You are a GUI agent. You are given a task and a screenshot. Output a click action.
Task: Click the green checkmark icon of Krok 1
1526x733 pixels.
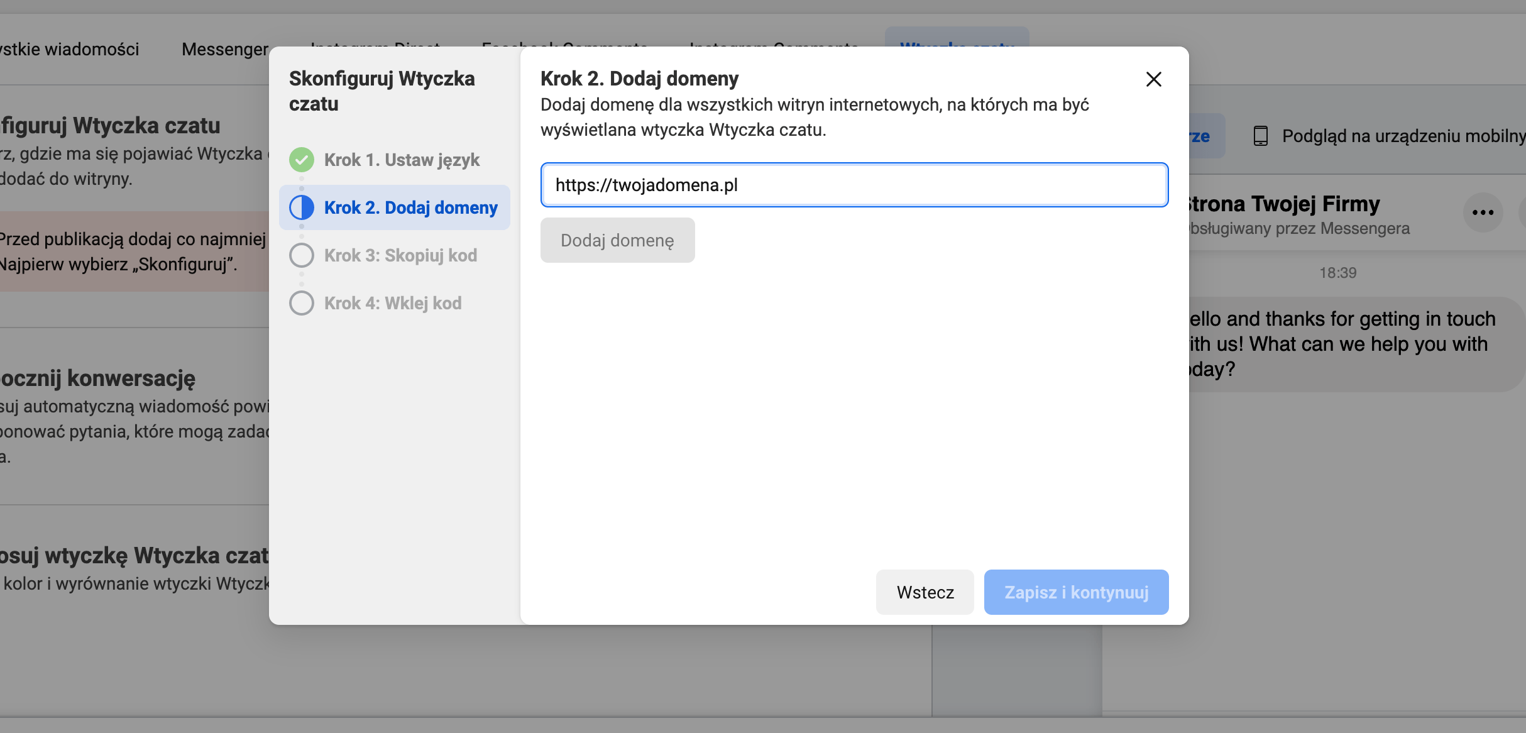pos(302,160)
